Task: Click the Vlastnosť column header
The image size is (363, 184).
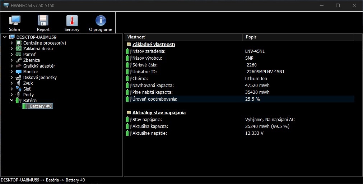Action: point(183,37)
